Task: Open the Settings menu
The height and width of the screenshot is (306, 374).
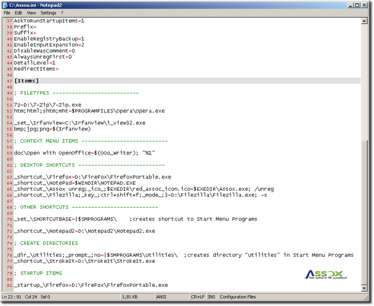Action: click(x=48, y=13)
